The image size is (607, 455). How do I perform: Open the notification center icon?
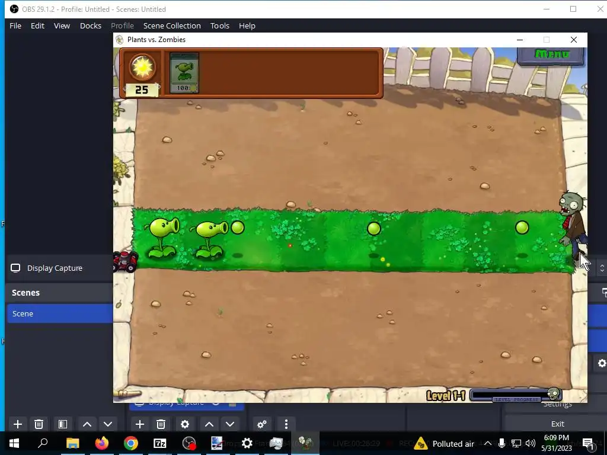click(588, 443)
